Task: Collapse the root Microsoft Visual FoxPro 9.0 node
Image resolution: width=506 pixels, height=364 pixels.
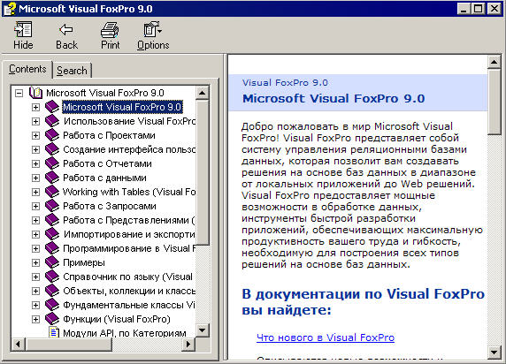Action: click(19, 93)
